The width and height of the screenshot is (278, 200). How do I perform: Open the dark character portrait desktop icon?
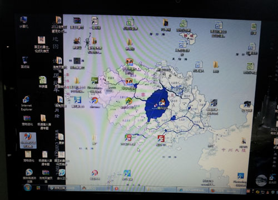click(x=77, y=63)
